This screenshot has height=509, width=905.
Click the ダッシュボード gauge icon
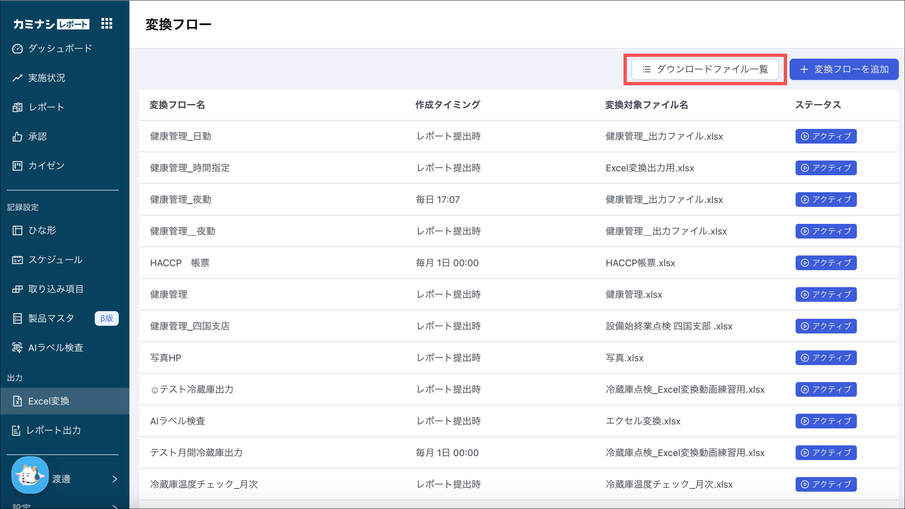point(17,49)
